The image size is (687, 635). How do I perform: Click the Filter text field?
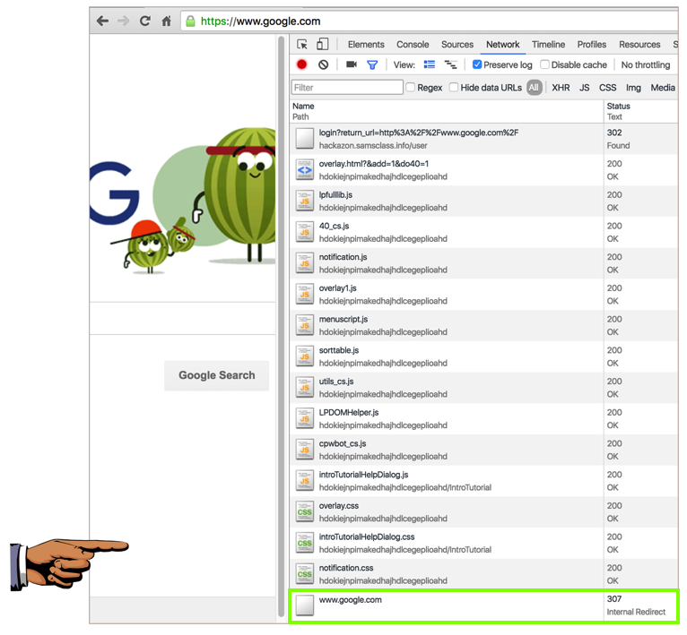click(x=347, y=88)
